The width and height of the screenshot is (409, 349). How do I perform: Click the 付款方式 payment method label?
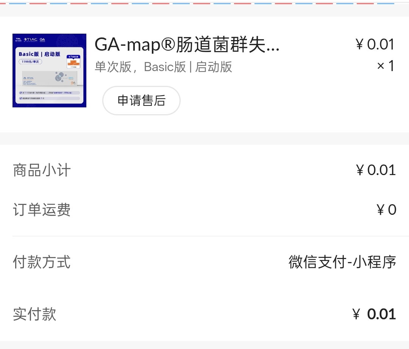42,262
